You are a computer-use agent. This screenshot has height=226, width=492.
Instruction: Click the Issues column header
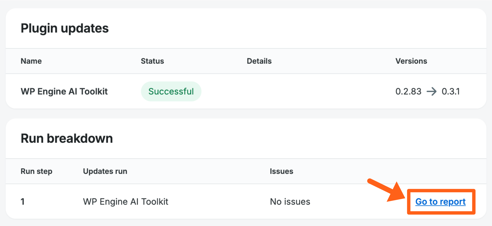pos(281,171)
